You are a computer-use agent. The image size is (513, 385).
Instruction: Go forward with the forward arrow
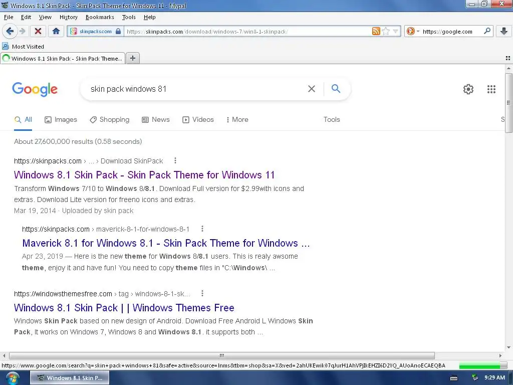22,32
